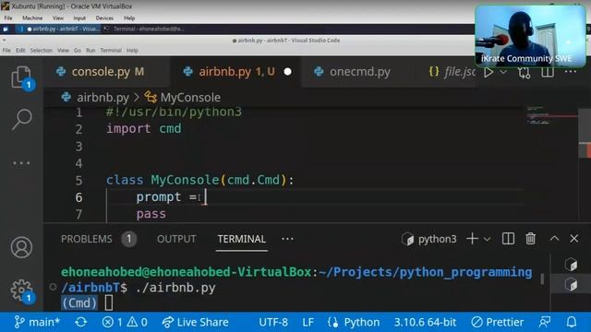Screen dimensions: 591x332
Task: Click the main* git branch in status bar
Action: (37, 322)
